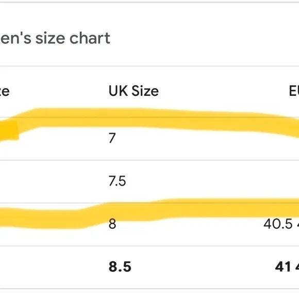
Task: Click the divider between rows 7 and 7.5
Action: click(149, 160)
